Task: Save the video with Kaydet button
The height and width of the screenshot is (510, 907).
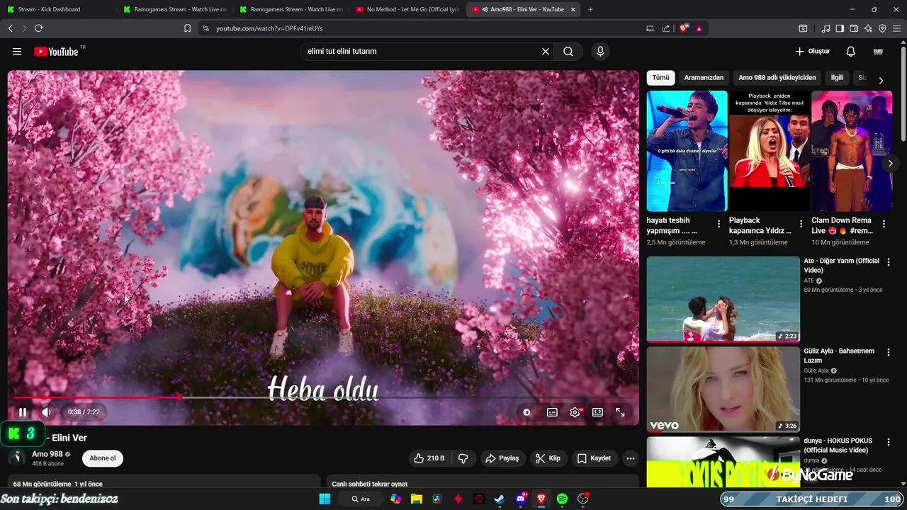Action: 594,458
